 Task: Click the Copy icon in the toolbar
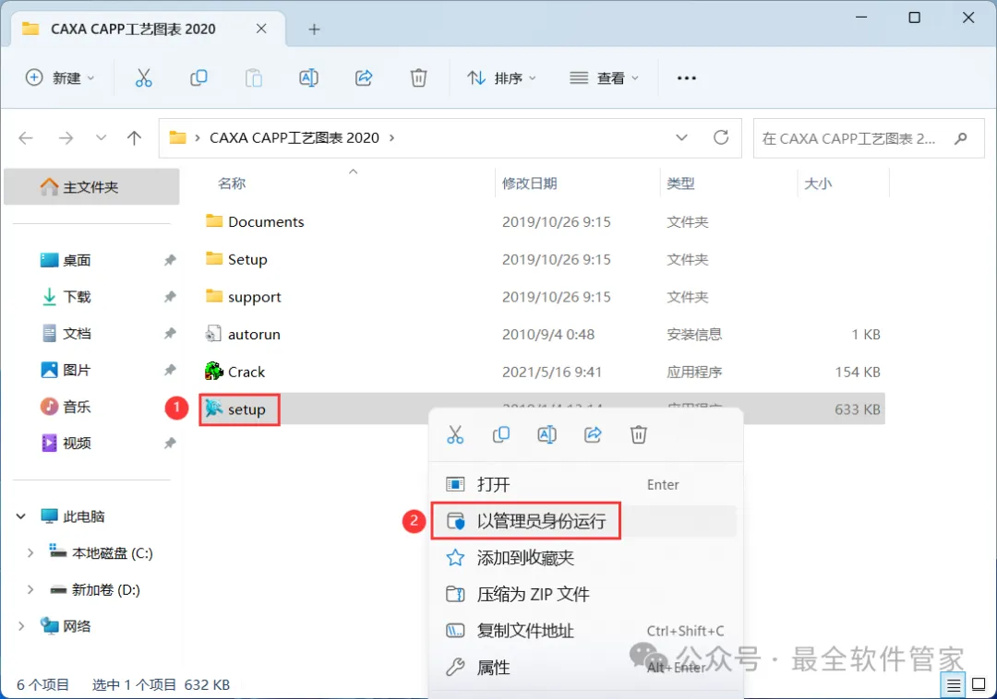click(x=198, y=78)
